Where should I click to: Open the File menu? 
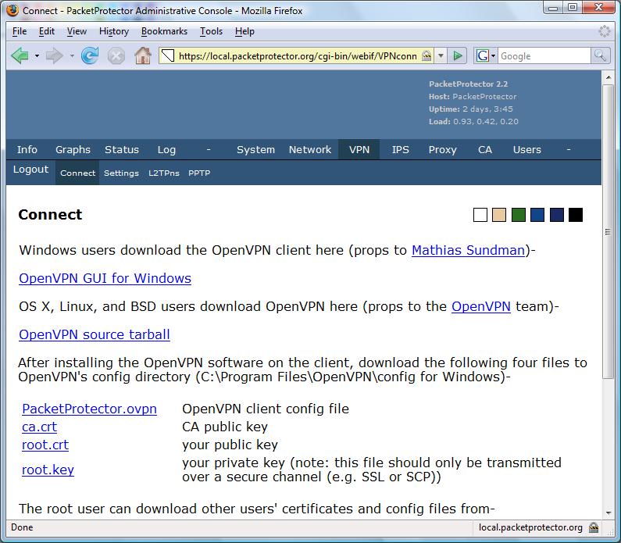click(20, 31)
